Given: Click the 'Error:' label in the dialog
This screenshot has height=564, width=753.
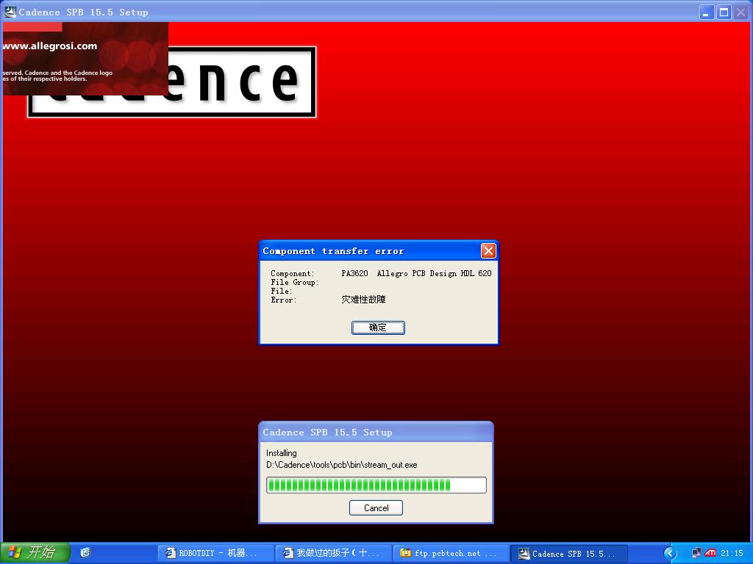Looking at the screenshot, I should (284, 300).
